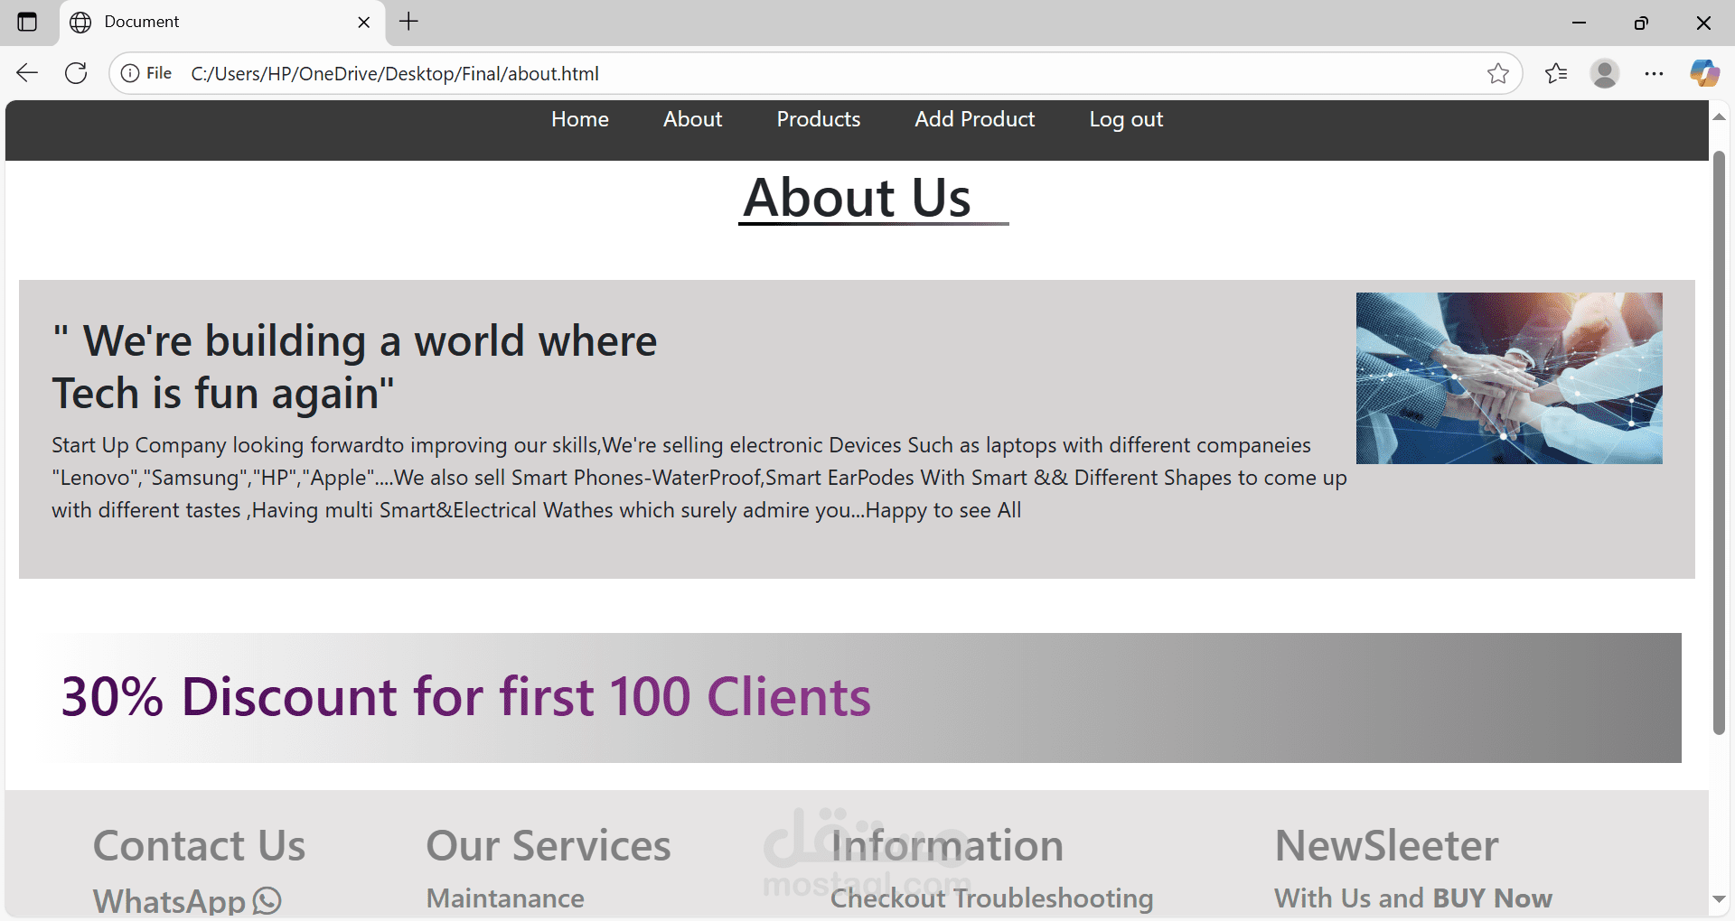Click the page vertical scrollbar thumb
The height and width of the screenshot is (921, 1735).
1719,442
